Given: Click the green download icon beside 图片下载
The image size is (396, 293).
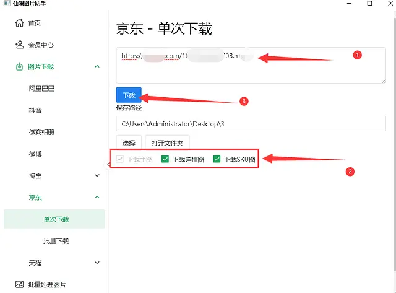Looking at the screenshot, I should tap(19, 67).
